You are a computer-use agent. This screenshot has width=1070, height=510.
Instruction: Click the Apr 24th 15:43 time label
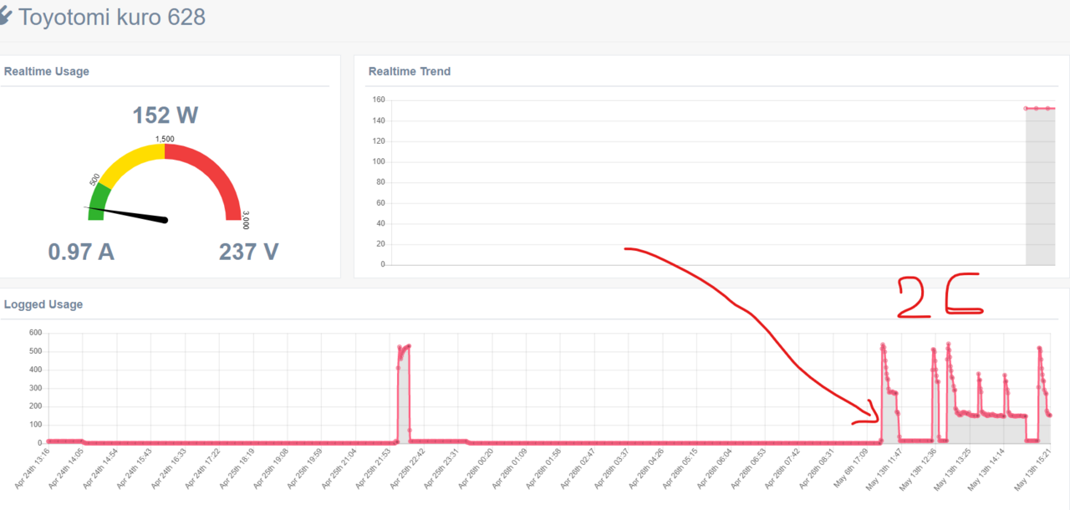click(x=135, y=468)
